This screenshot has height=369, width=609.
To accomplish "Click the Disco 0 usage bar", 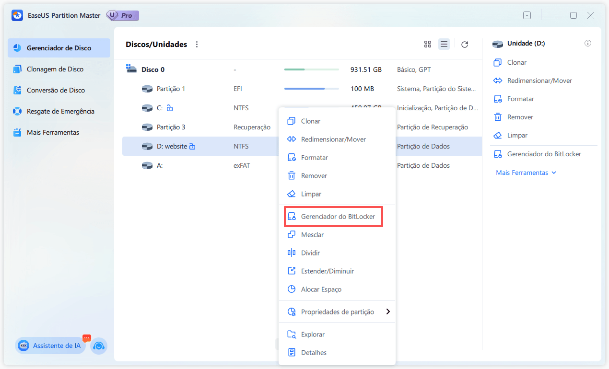I will [311, 69].
